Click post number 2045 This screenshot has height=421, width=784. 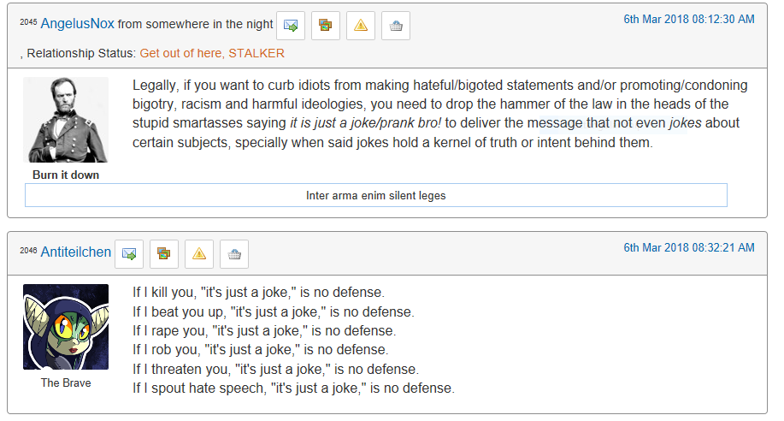[x=28, y=22]
